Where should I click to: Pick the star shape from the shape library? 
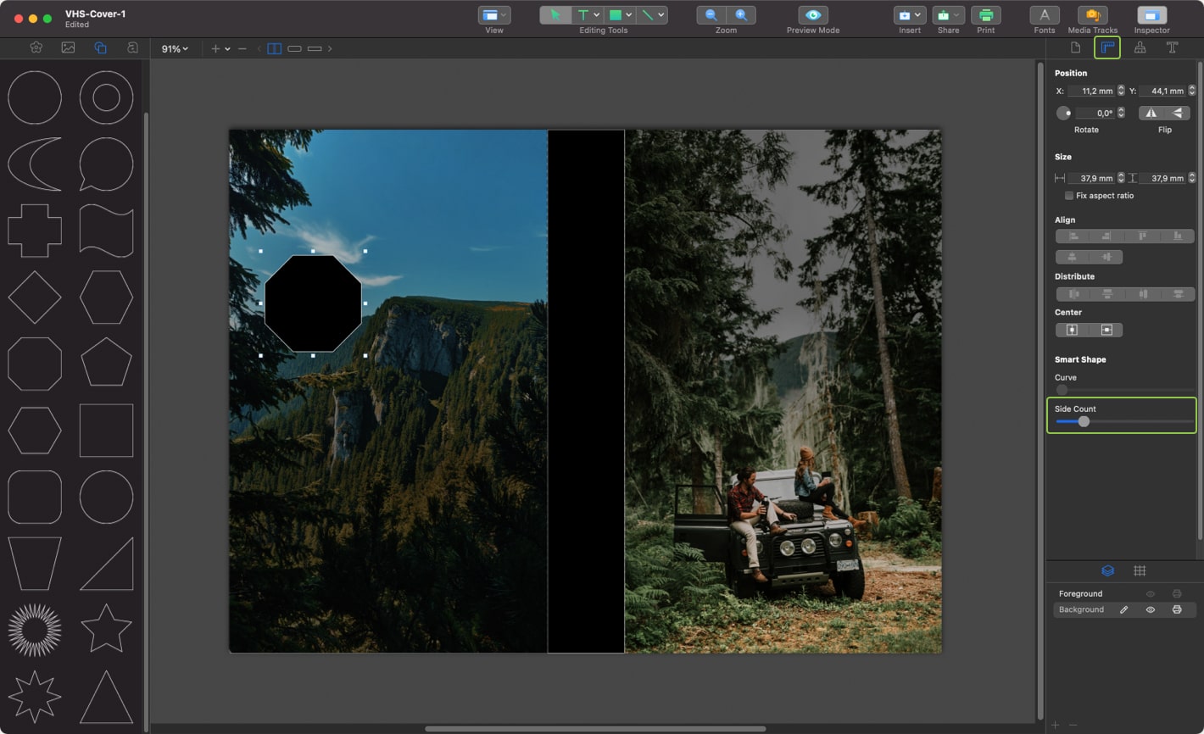click(x=106, y=628)
